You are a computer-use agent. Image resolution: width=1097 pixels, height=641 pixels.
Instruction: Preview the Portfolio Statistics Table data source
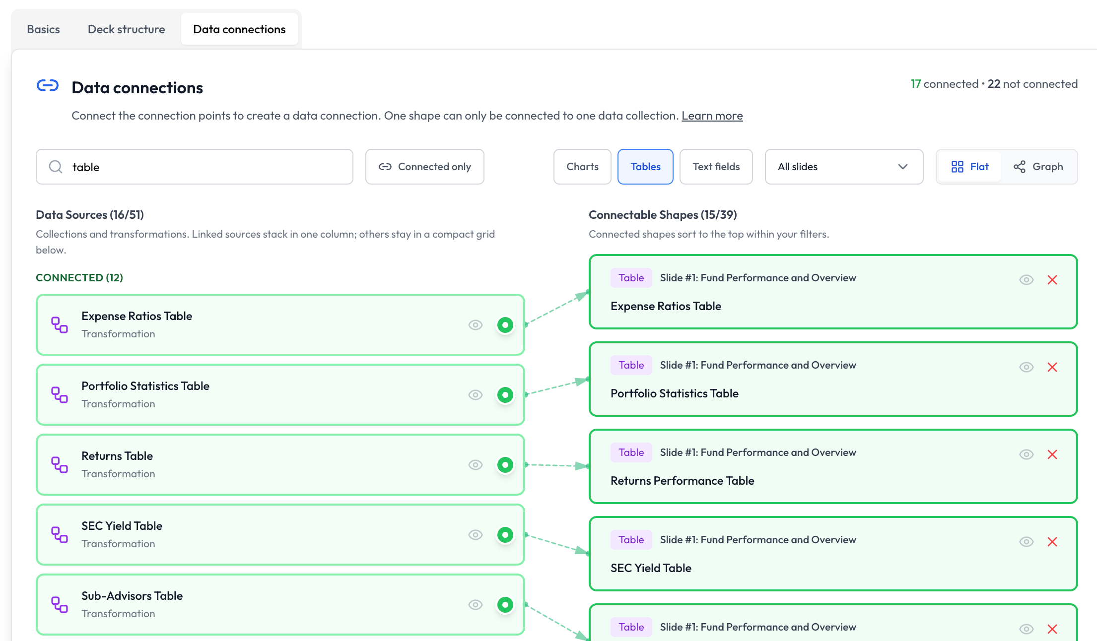pos(476,395)
